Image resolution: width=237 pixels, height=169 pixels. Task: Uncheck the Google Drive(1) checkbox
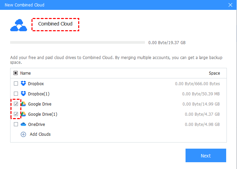pos(16,114)
